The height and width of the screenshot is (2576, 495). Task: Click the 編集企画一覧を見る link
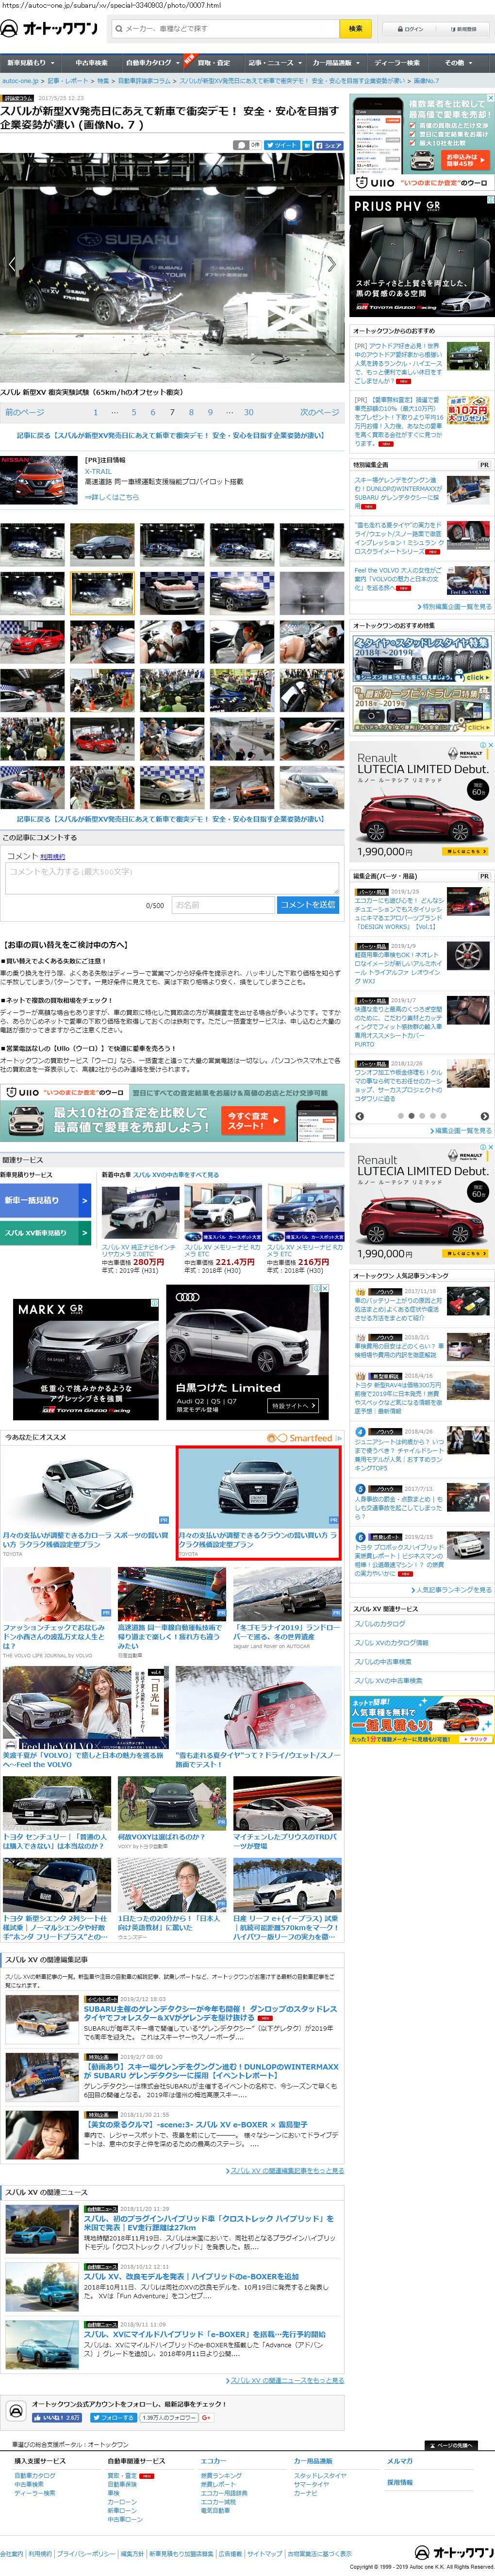(x=460, y=1131)
